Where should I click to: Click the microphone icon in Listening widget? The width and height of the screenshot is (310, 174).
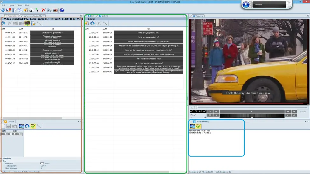point(246,4)
